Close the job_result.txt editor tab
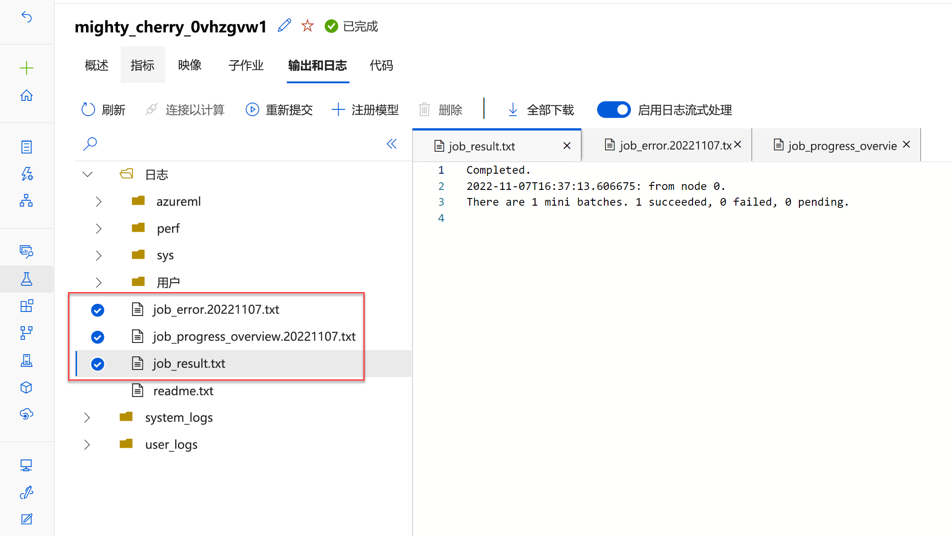 [567, 146]
